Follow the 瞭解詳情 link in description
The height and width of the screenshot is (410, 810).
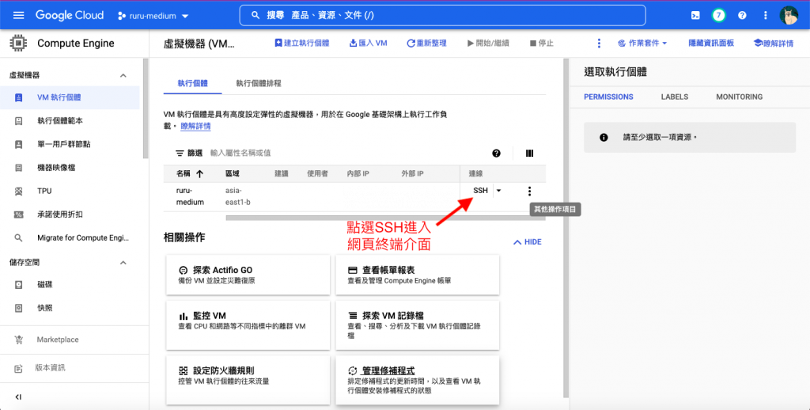point(195,126)
